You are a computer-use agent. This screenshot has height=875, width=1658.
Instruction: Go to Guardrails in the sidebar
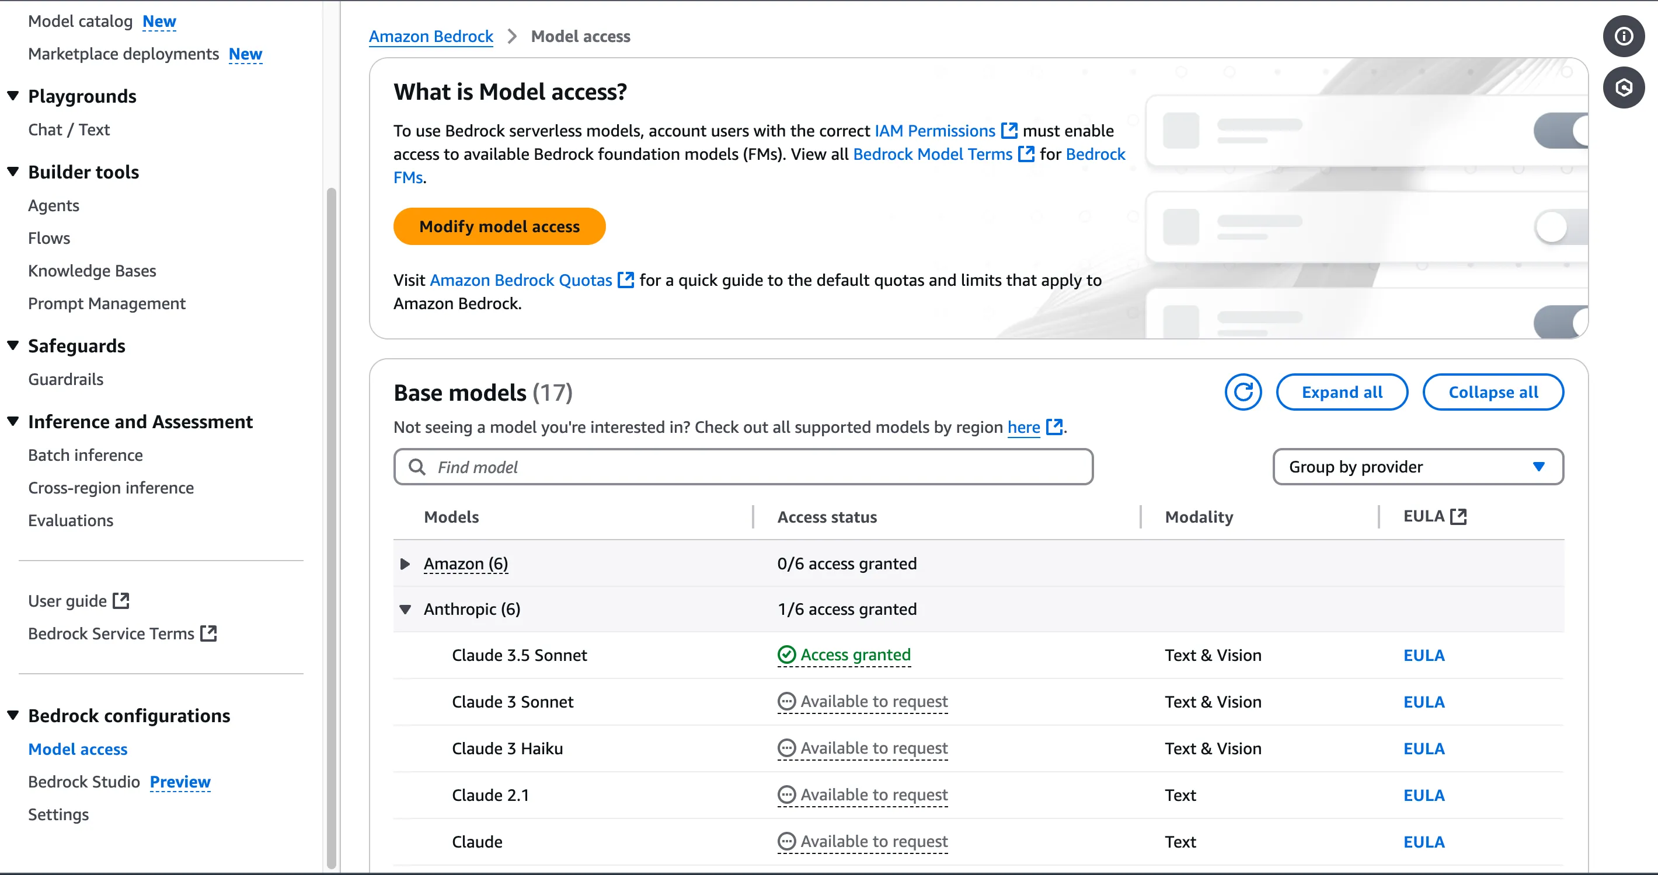65,379
